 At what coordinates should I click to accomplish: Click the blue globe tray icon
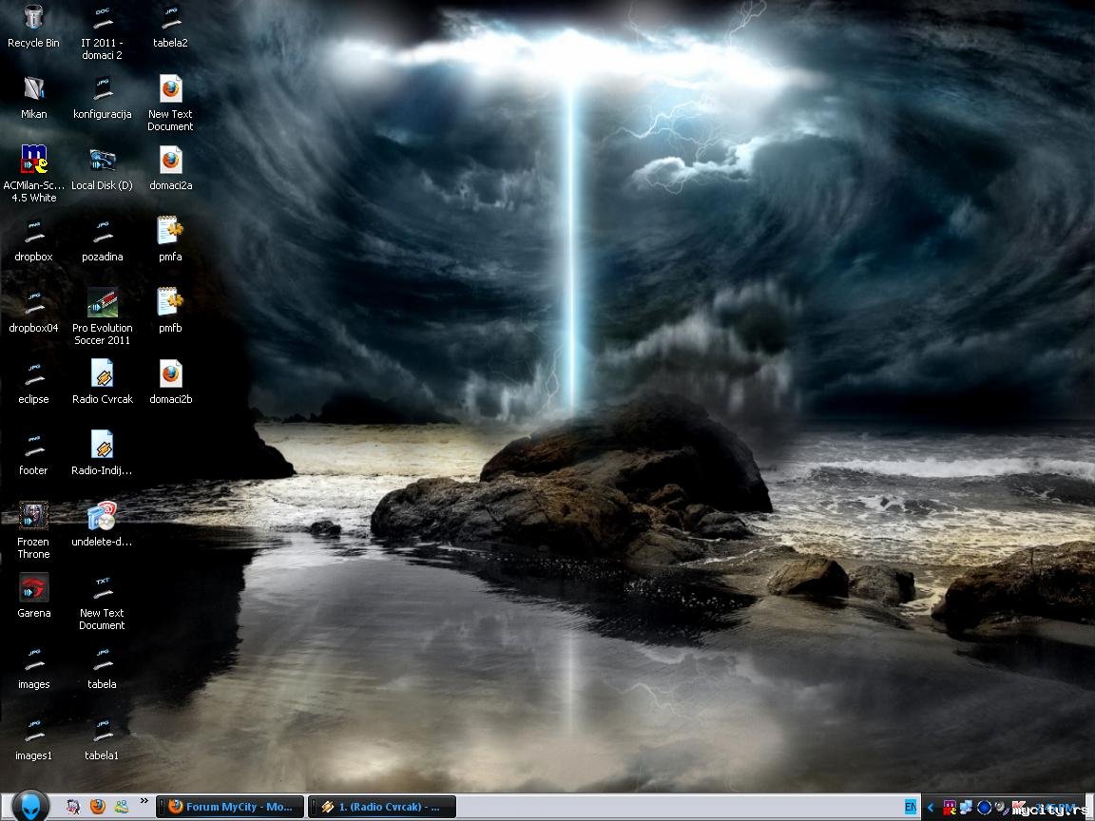coord(984,807)
